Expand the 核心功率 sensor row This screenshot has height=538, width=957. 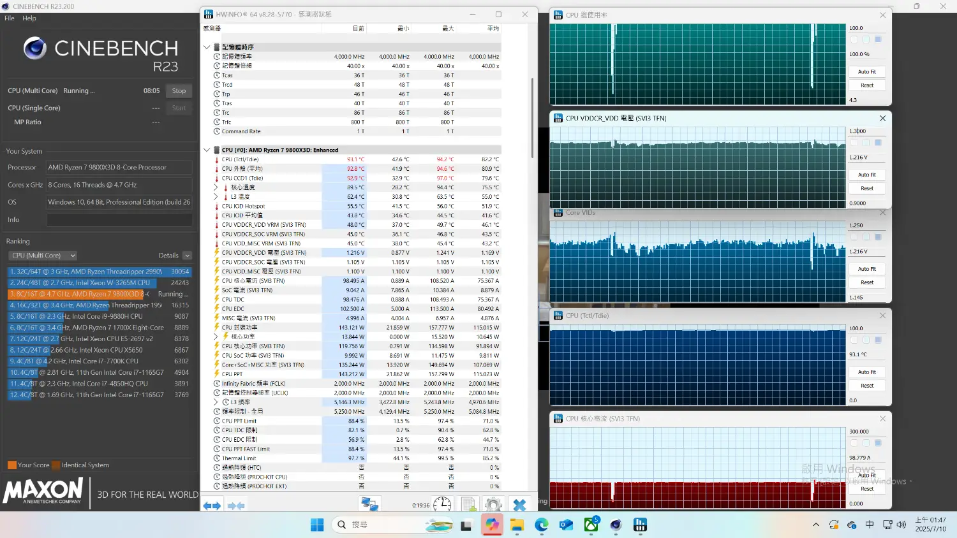pyautogui.click(x=216, y=337)
